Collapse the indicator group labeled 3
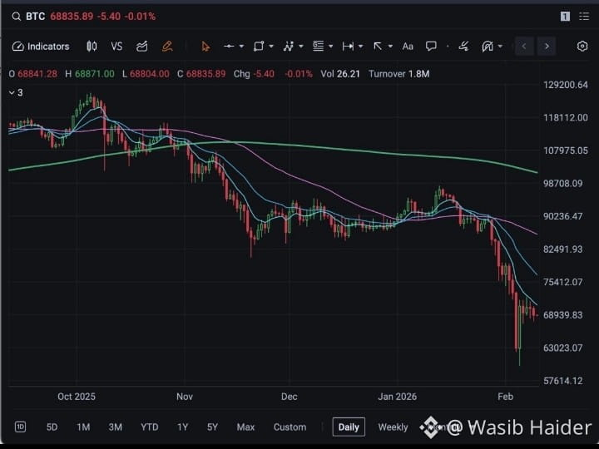Viewport: 599px width, 449px height. [16, 93]
